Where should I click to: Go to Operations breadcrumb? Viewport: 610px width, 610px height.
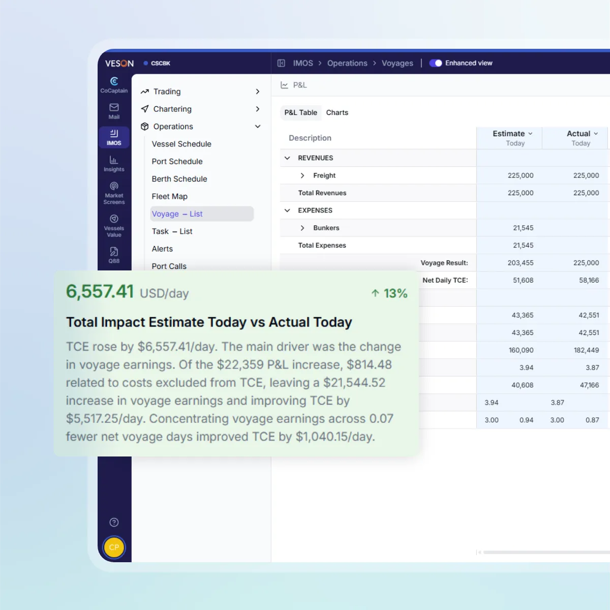347,63
